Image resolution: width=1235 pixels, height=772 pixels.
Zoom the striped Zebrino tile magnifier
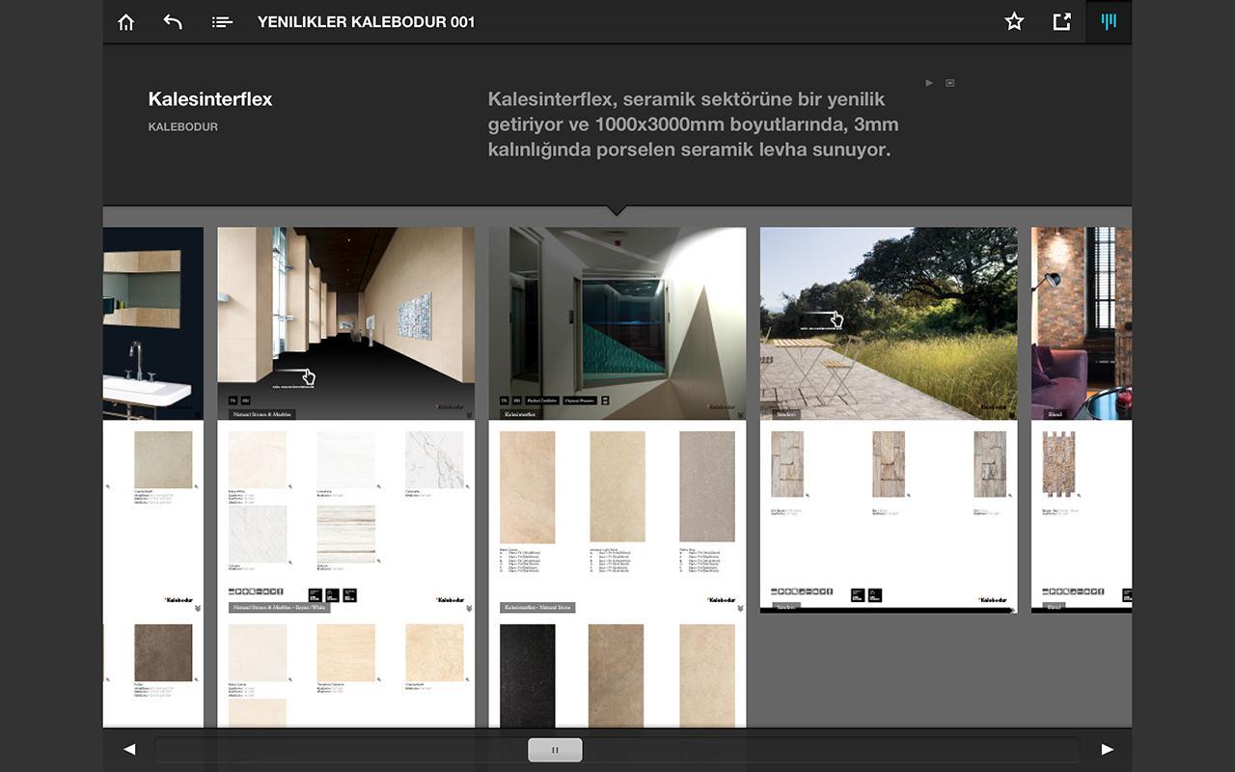[x=378, y=561]
